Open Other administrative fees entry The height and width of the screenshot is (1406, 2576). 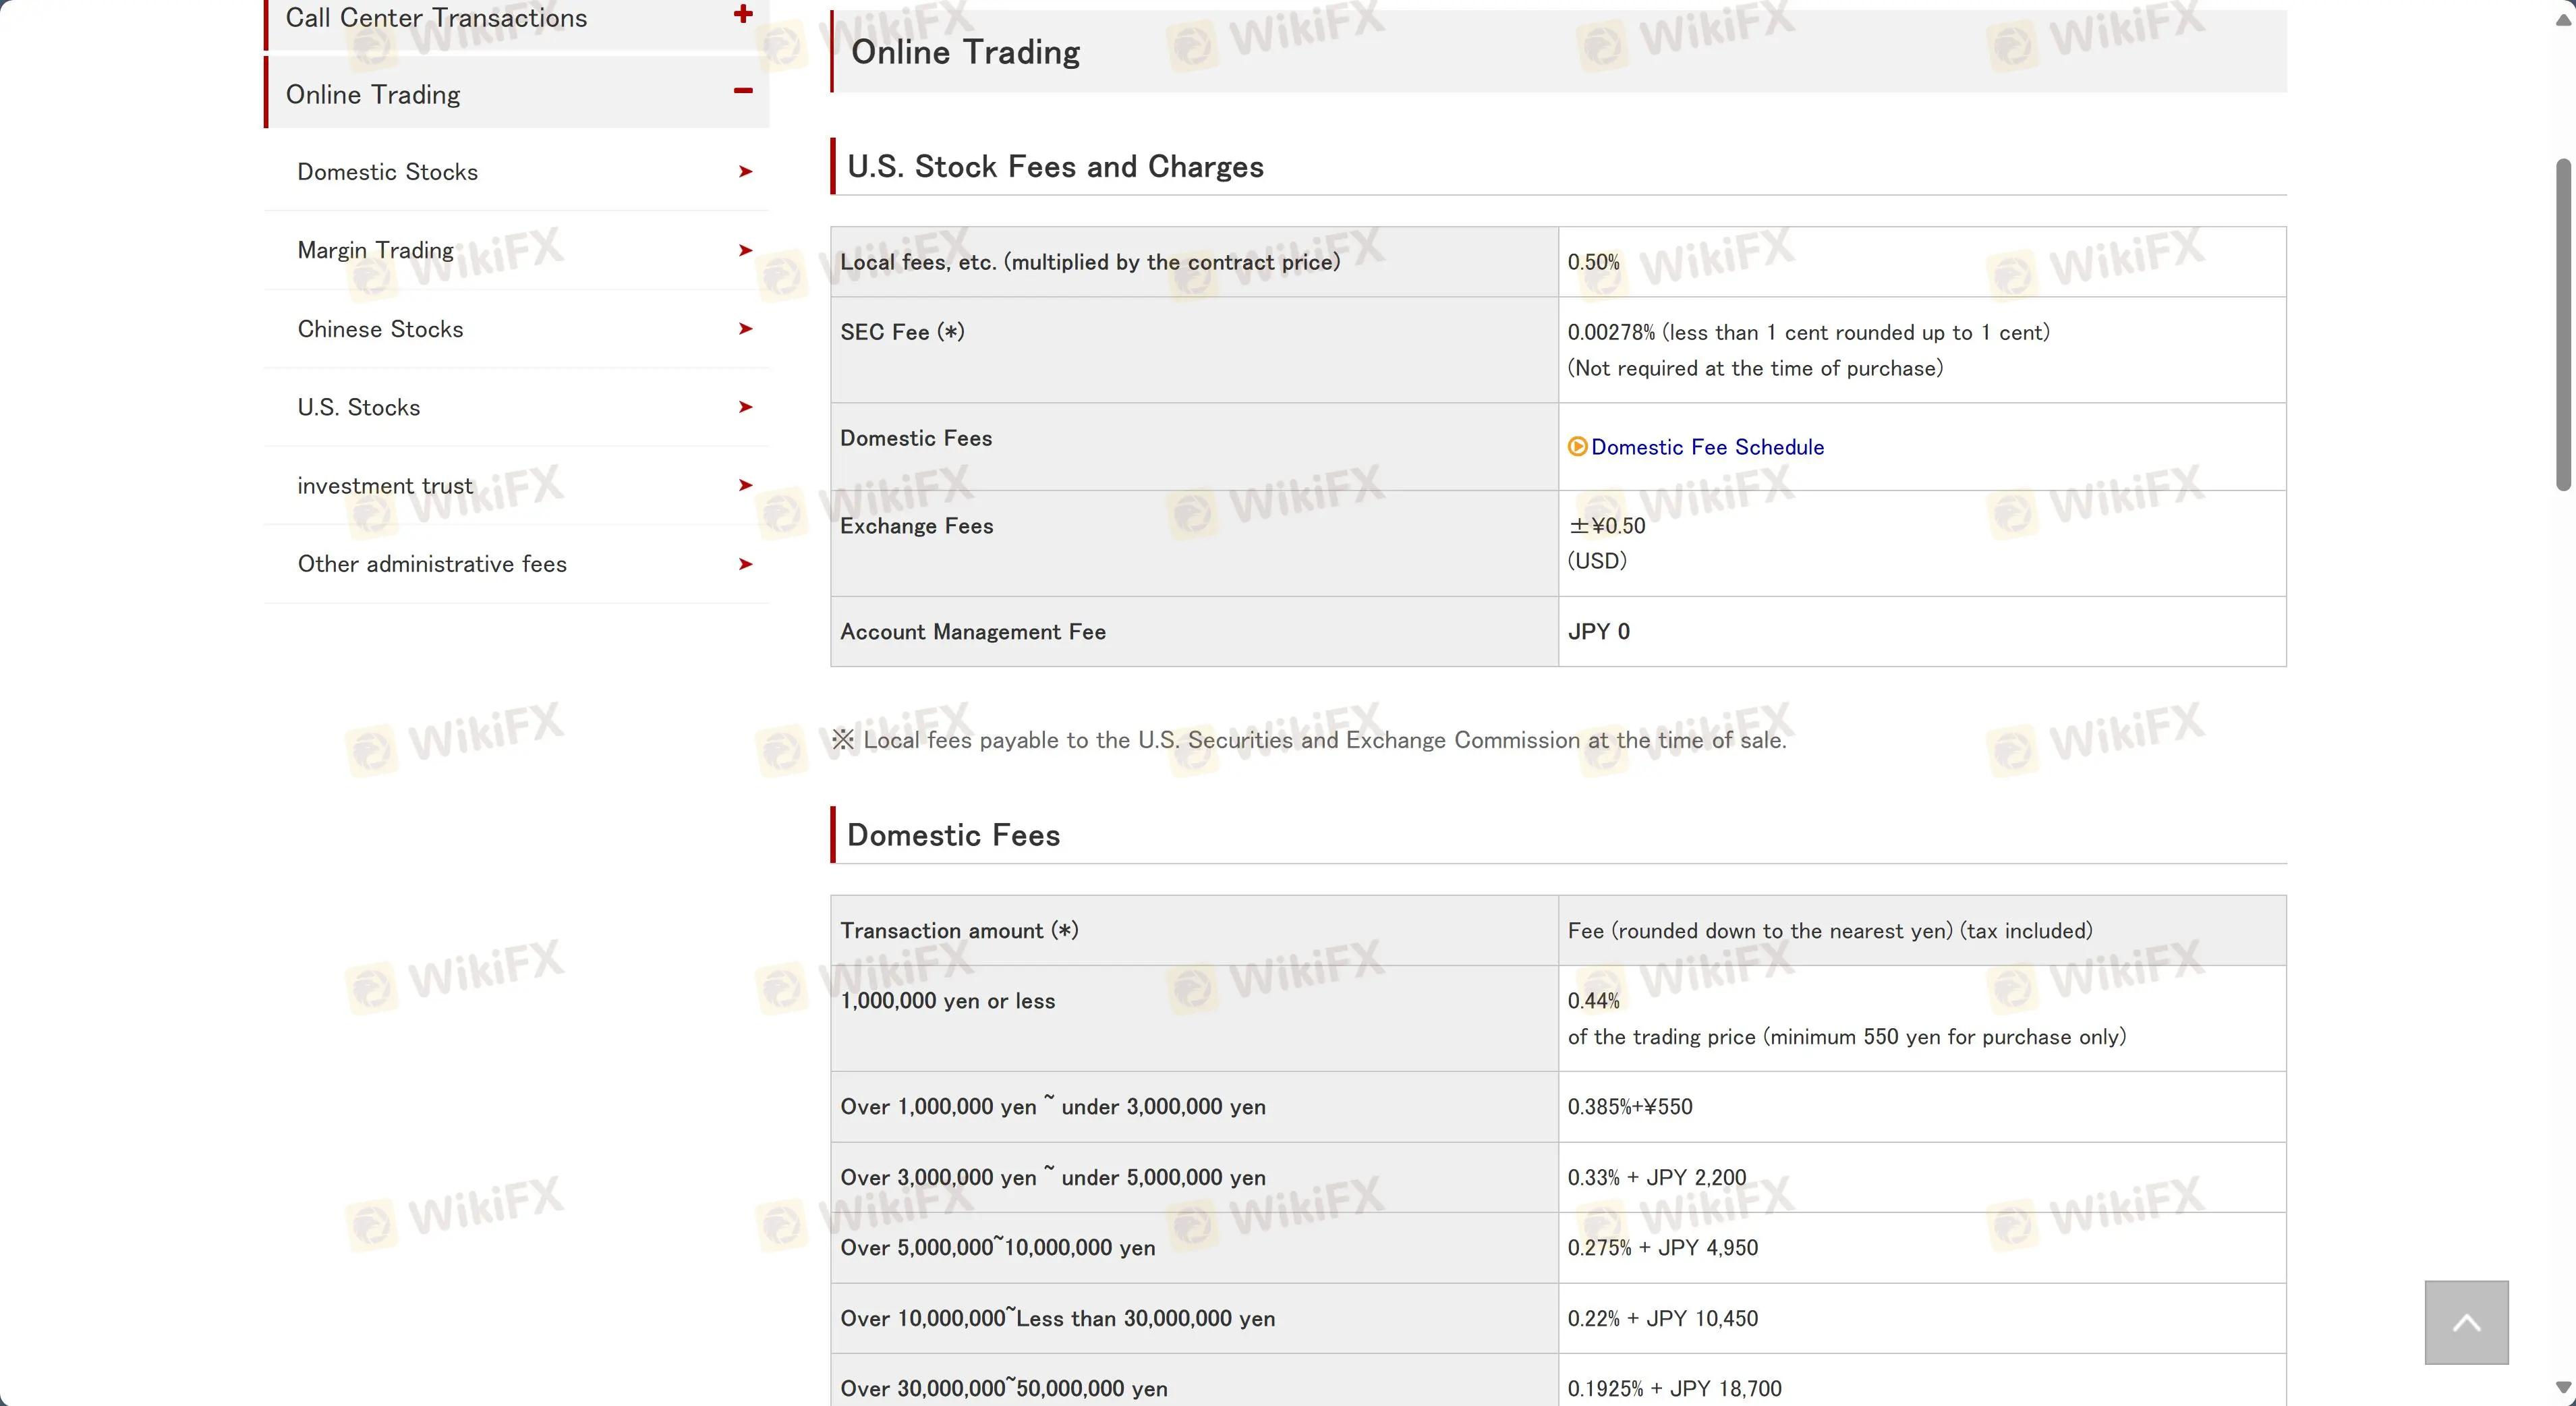[x=432, y=564]
